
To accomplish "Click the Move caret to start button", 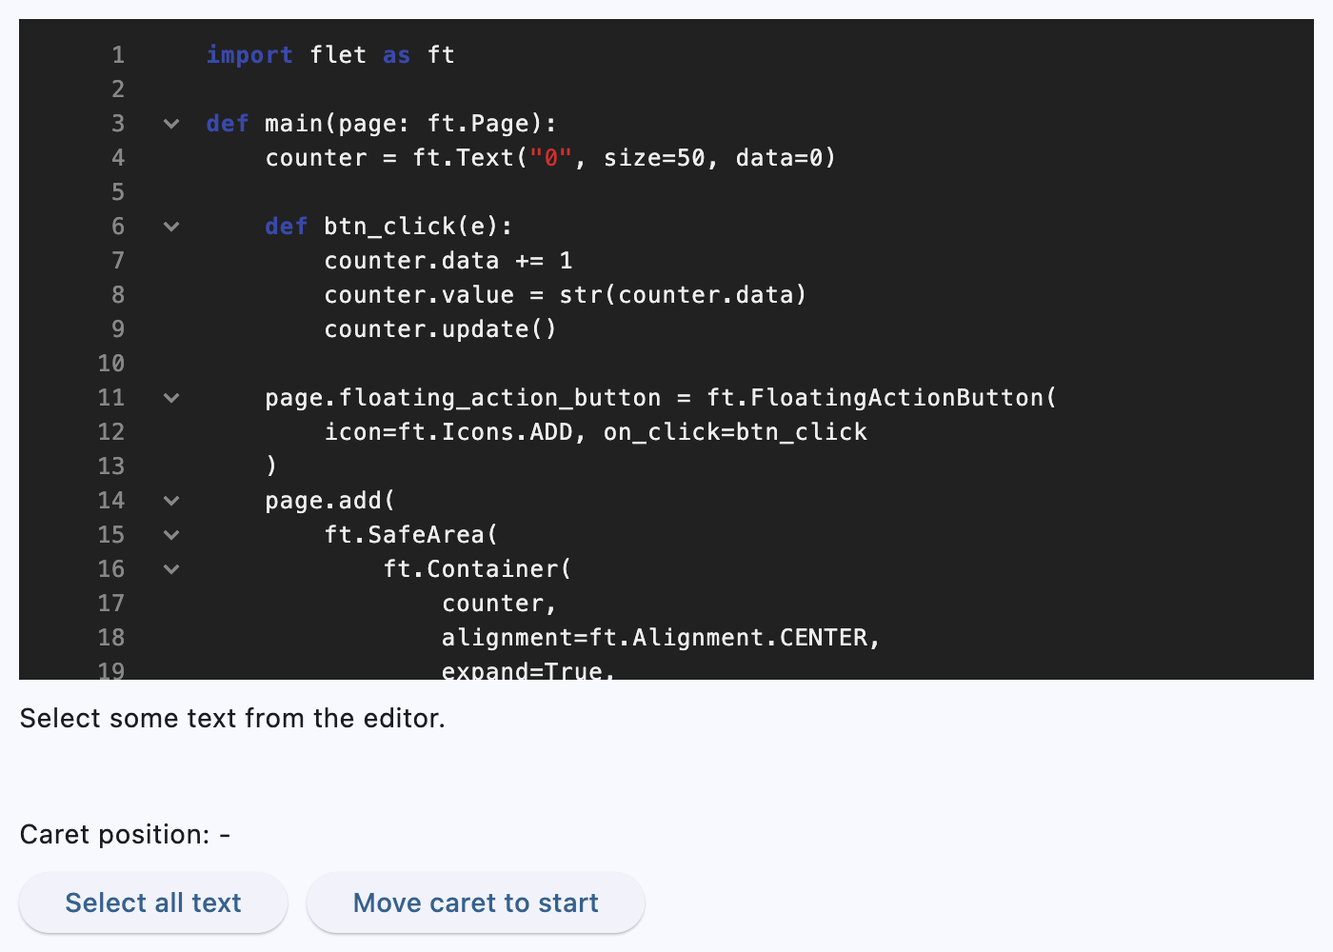I will pyautogui.click(x=475, y=902).
